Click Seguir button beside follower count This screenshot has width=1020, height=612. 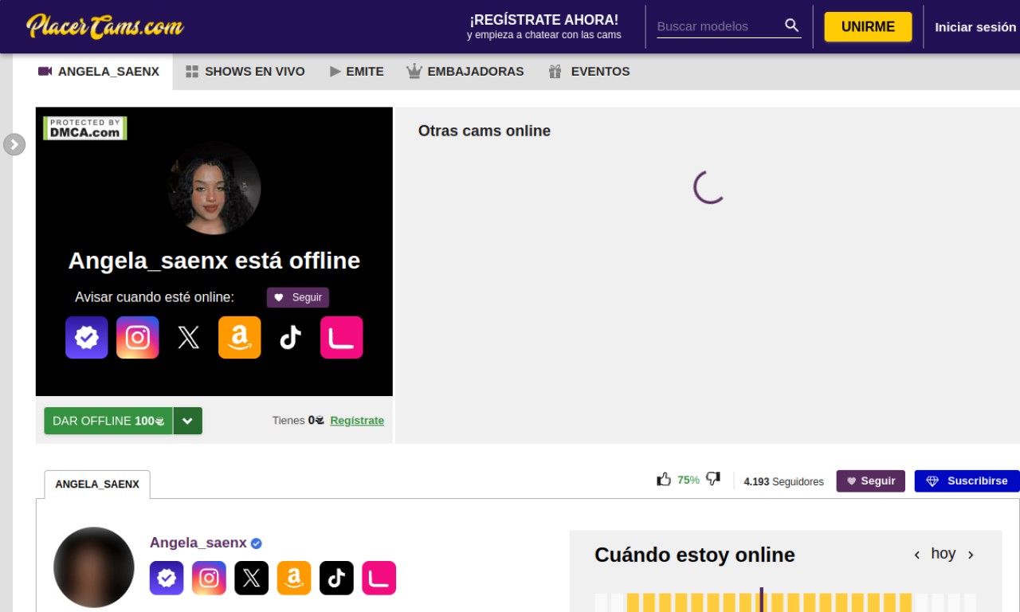point(870,481)
